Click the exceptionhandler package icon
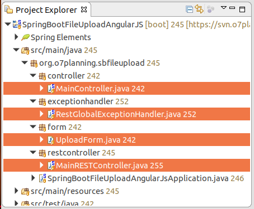The image size is (254, 209). pos(42,102)
